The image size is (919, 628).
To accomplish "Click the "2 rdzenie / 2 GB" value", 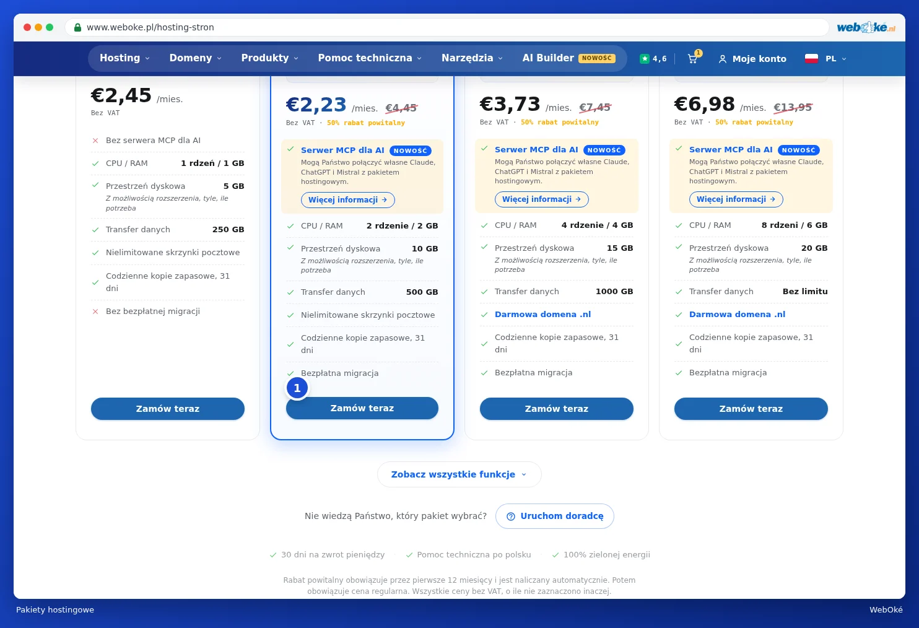I will (x=403, y=226).
